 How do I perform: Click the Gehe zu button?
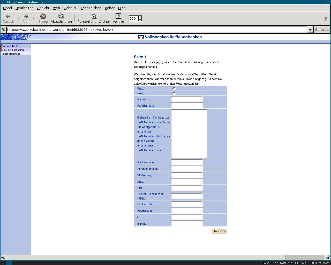[x=322, y=30]
